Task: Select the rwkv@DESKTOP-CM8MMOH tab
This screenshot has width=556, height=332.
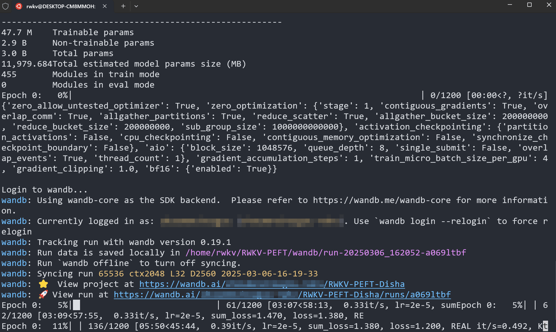Action: (x=61, y=6)
